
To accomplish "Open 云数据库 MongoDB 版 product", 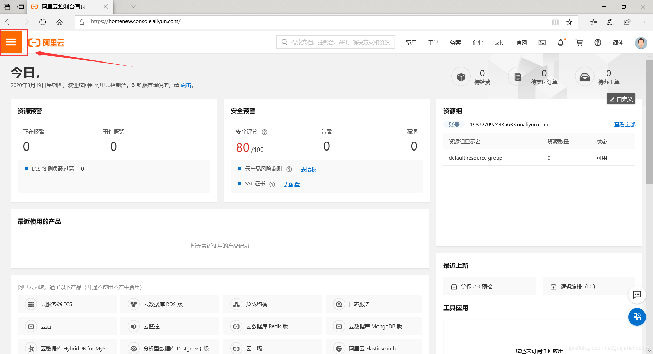I will point(374,326).
